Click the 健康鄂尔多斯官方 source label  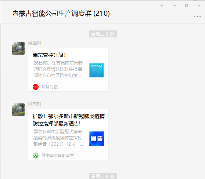(58, 156)
